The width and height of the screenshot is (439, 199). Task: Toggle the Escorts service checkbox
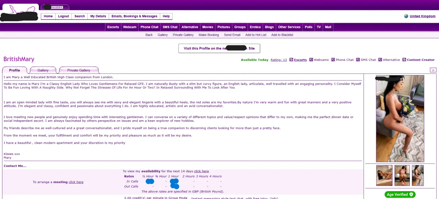click(291, 60)
